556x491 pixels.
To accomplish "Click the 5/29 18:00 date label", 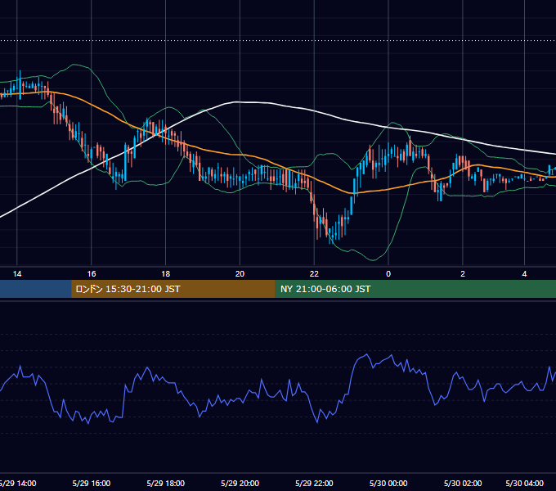I will (x=166, y=484).
